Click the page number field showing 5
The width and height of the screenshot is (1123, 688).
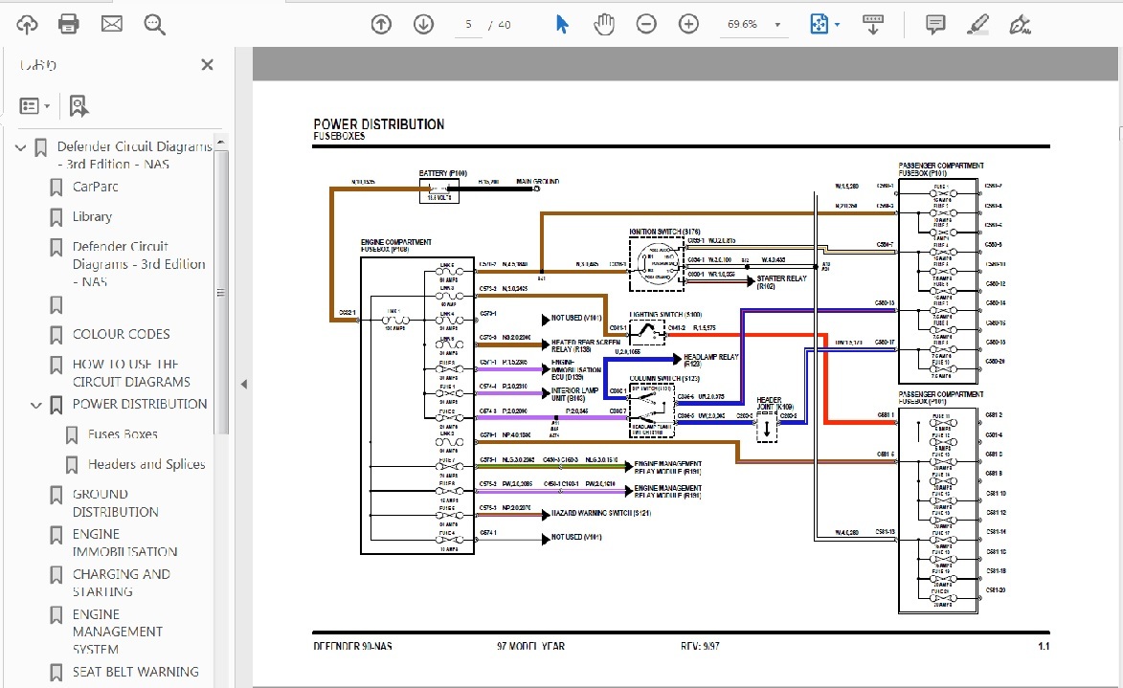pyautogui.click(x=468, y=24)
